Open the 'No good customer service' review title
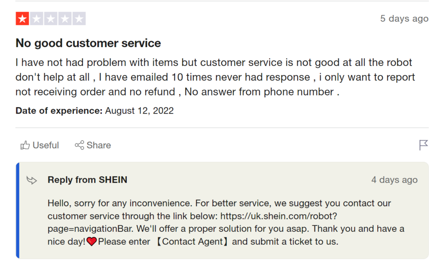 coord(88,43)
